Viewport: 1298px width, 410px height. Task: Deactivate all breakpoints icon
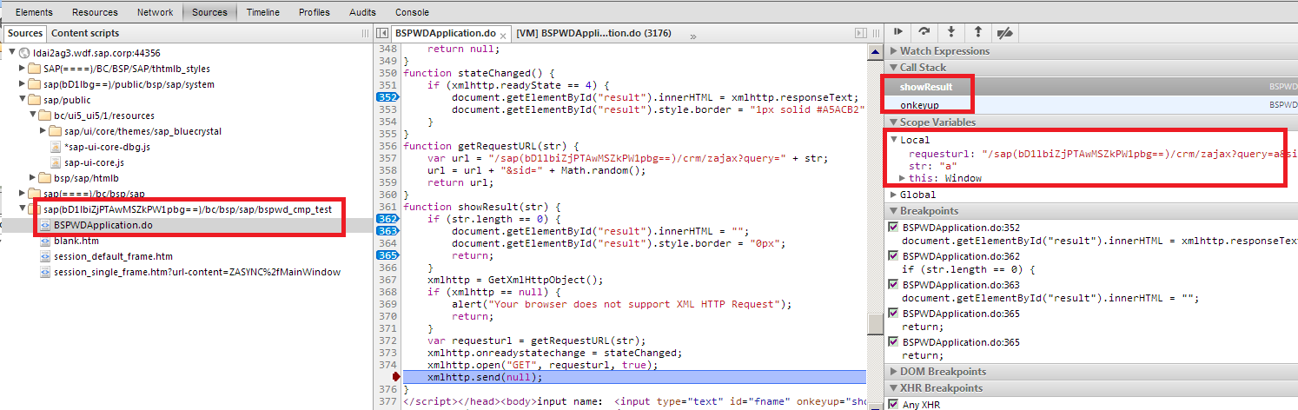(x=1004, y=32)
